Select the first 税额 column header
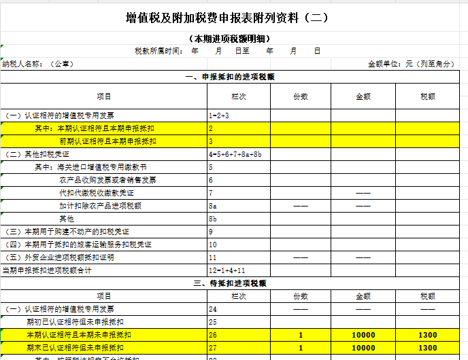The image size is (468, 360). [427, 96]
